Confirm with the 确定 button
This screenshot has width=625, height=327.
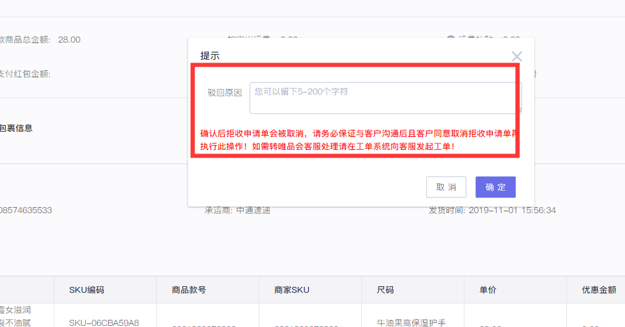pyautogui.click(x=495, y=187)
